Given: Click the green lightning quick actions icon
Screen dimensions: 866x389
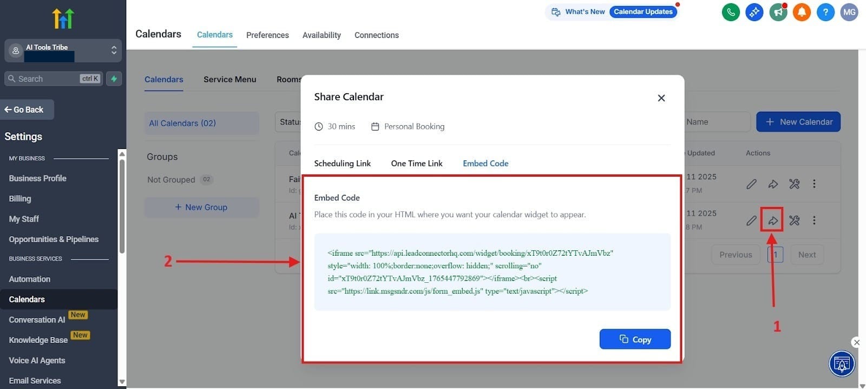Looking at the screenshot, I should click(114, 79).
